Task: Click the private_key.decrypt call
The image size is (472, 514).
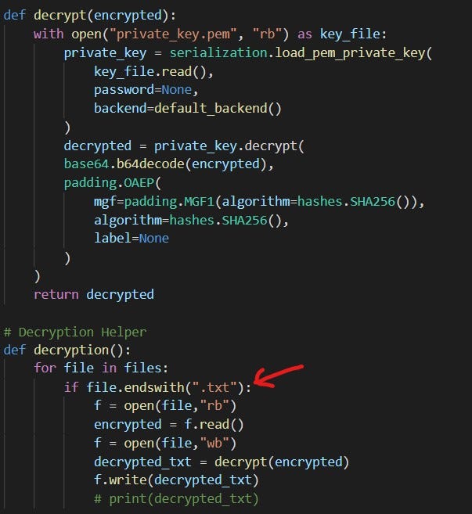Action: coord(229,146)
